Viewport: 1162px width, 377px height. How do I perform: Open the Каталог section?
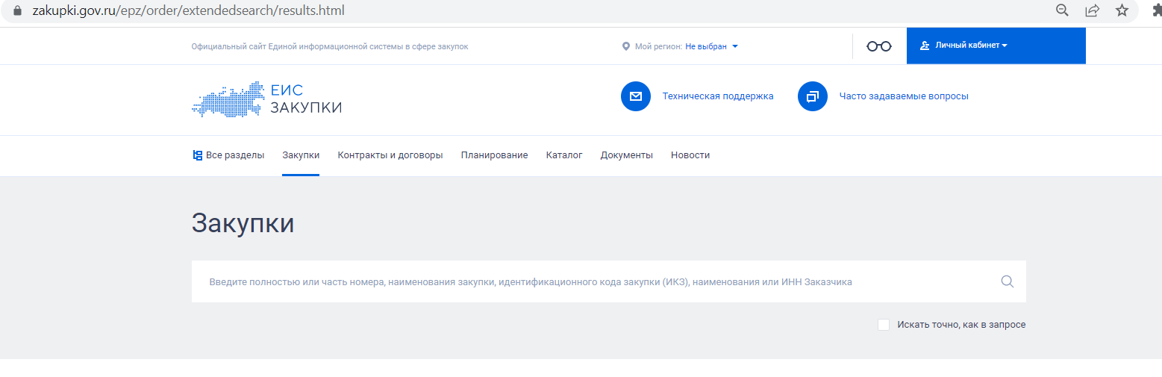[564, 155]
